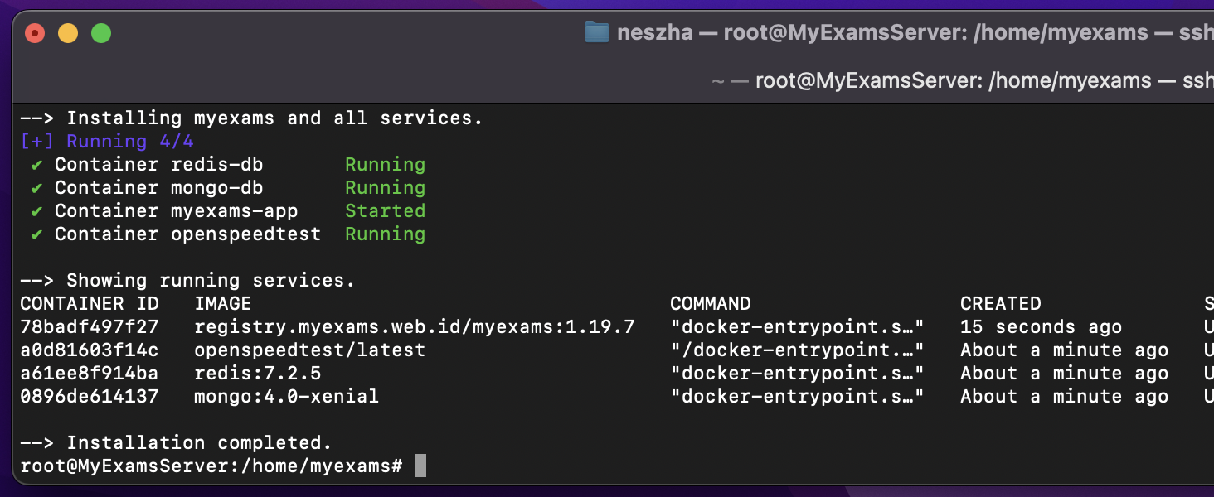This screenshot has width=1214, height=497.
Task: Click the red close window button
Action: click(x=35, y=33)
